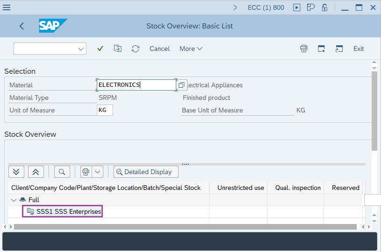The image size is (381, 252).
Task: Click the back arrow navigation icon
Action: pos(22,26)
